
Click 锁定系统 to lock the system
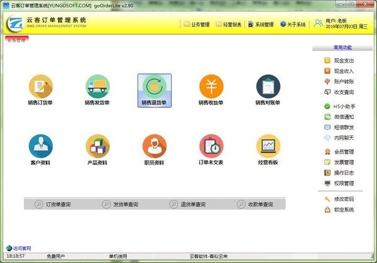click(x=343, y=209)
